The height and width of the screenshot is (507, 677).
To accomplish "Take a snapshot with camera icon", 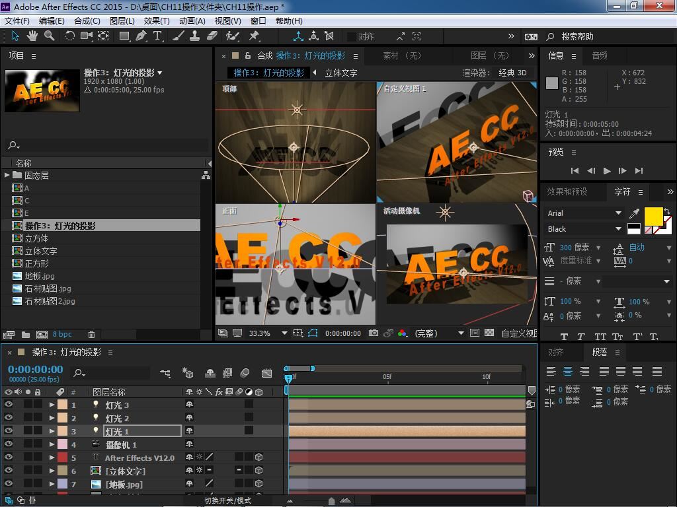I will click(374, 333).
